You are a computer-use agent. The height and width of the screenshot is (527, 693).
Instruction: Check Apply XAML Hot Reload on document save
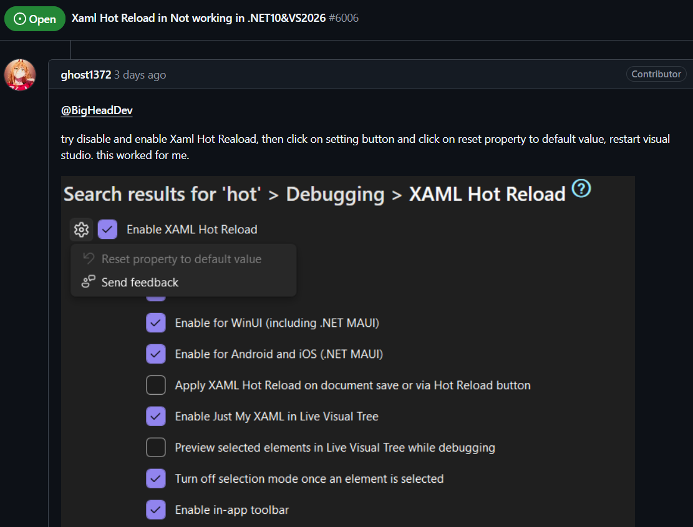coord(155,385)
